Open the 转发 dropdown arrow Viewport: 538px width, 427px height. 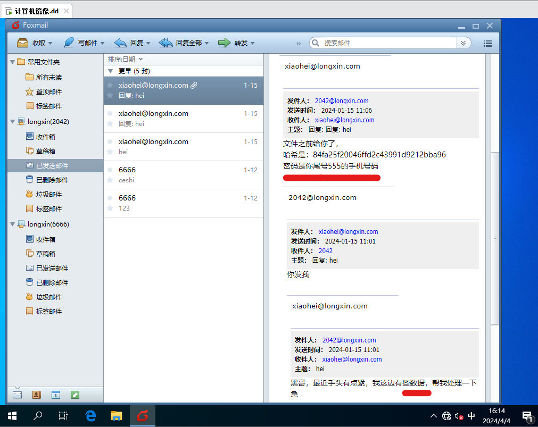253,43
